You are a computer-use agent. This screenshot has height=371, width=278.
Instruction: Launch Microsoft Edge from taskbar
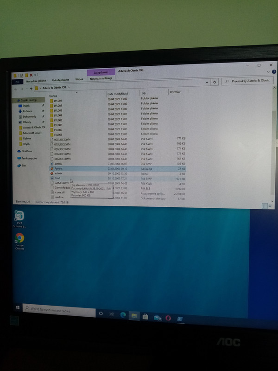click(x=123, y=315)
